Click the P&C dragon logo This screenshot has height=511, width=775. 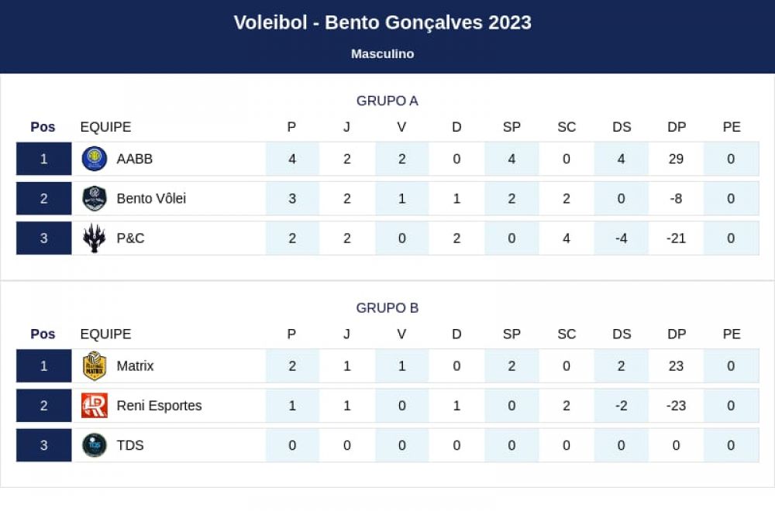coord(94,238)
